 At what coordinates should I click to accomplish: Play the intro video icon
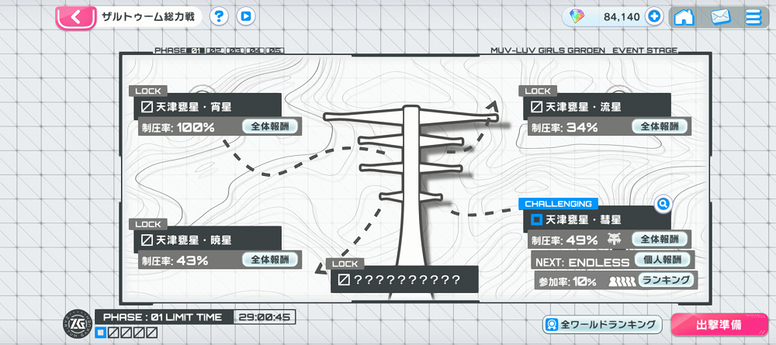click(246, 17)
